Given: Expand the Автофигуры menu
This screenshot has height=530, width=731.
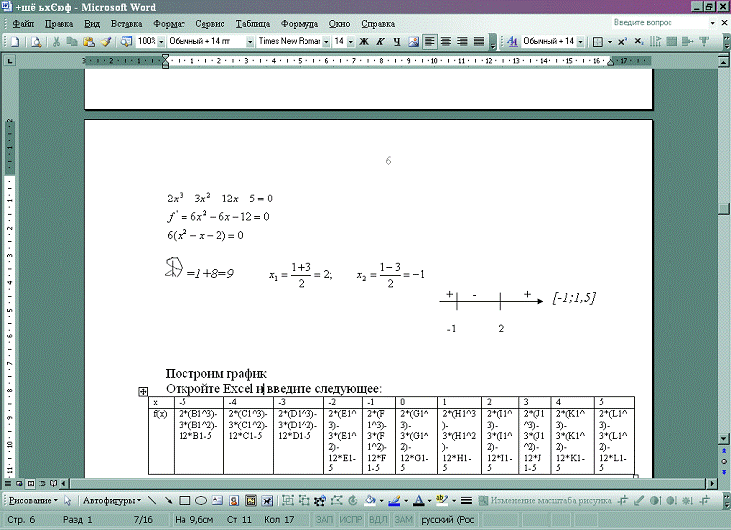Looking at the screenshot, I should (x=110, y=501).
